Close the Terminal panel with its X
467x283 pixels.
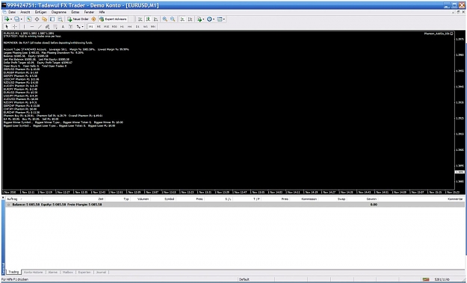tap(3, 198)
